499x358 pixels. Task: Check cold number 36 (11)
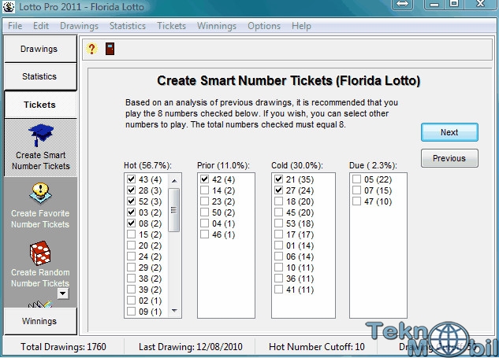pos(278,279)
